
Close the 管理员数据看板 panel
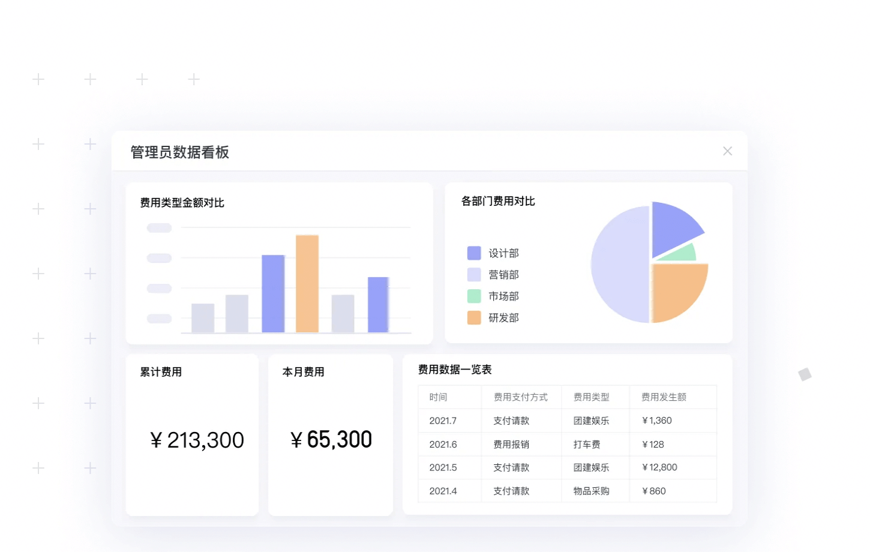727,151
